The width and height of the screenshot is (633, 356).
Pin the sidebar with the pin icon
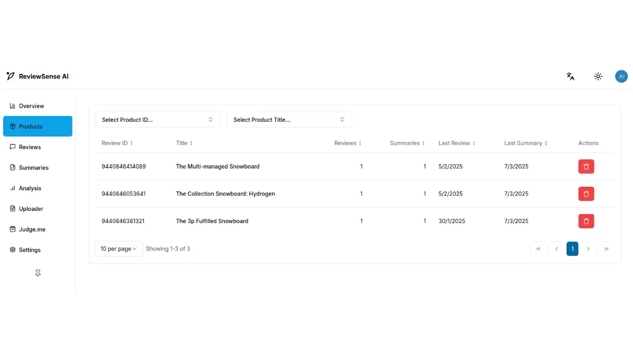38,273
